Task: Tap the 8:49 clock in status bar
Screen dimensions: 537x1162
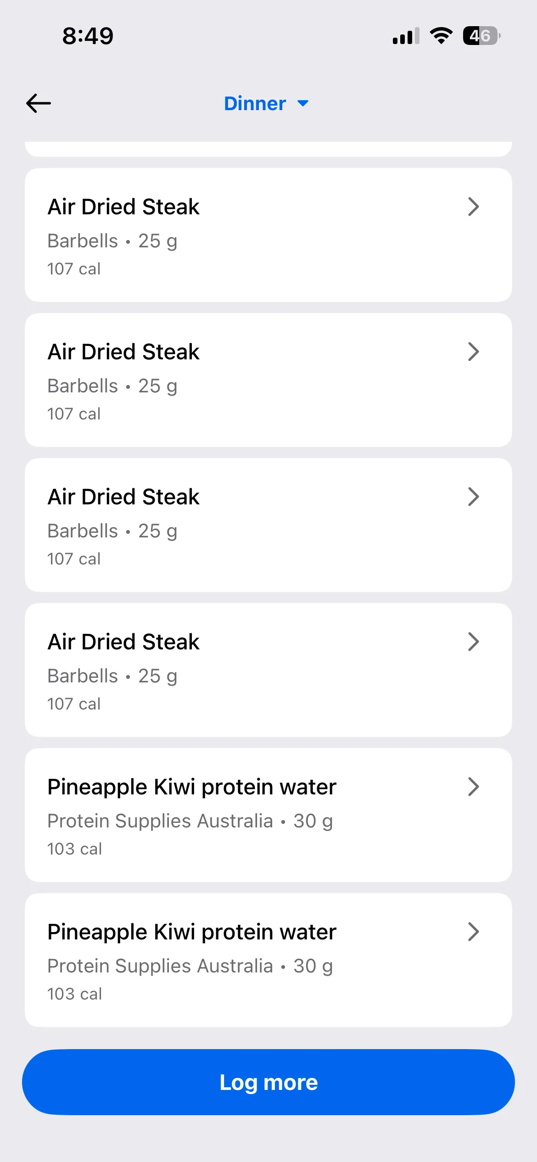Action: pos(88,36)
